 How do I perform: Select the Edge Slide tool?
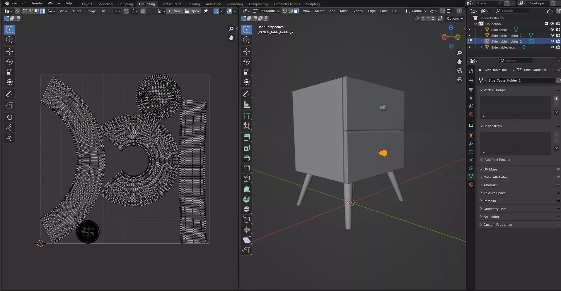pos(247,219)
